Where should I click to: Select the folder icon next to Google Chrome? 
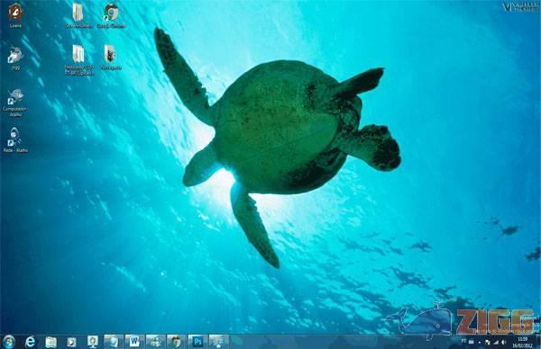78,16
